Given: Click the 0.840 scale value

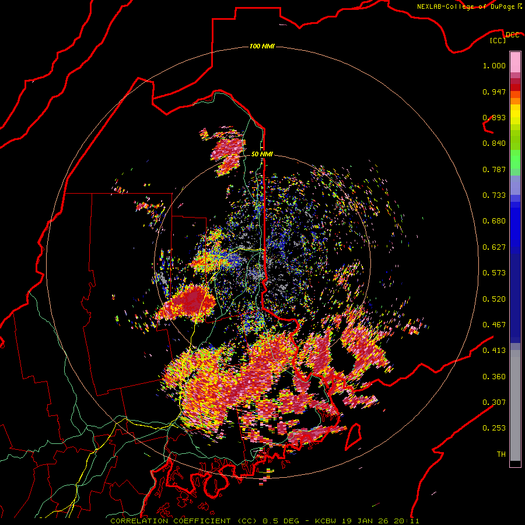Looking at the screenshot, I should point(494,143).
